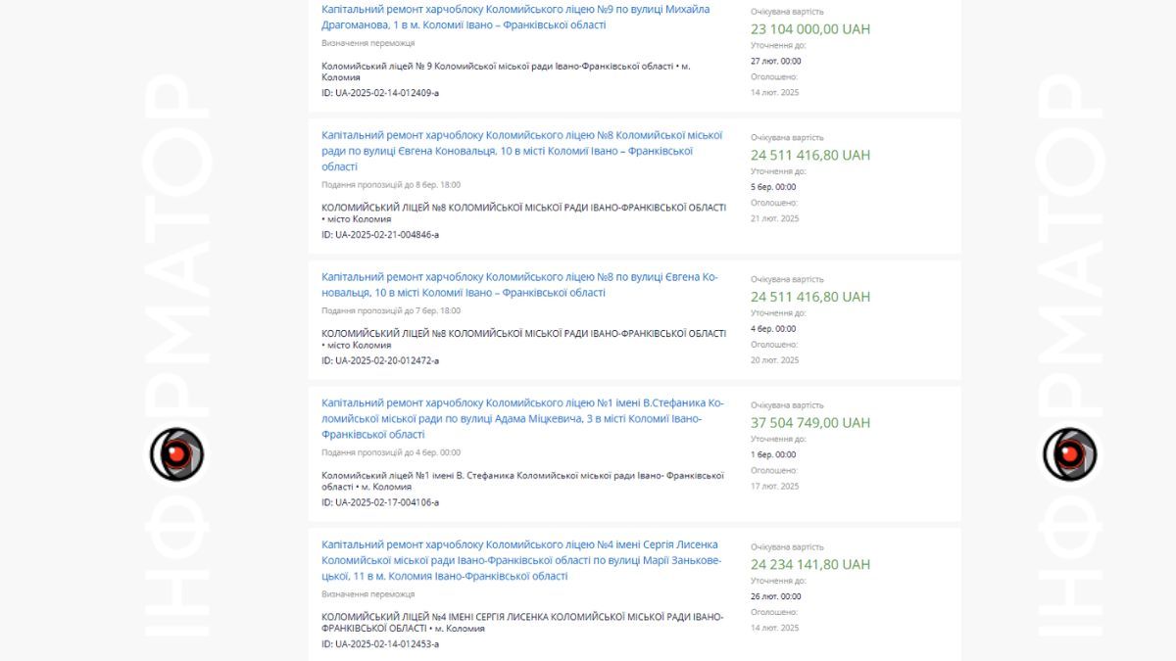Click tender ID UA-2025-02-14-012409-a

(x=380, y=93)
